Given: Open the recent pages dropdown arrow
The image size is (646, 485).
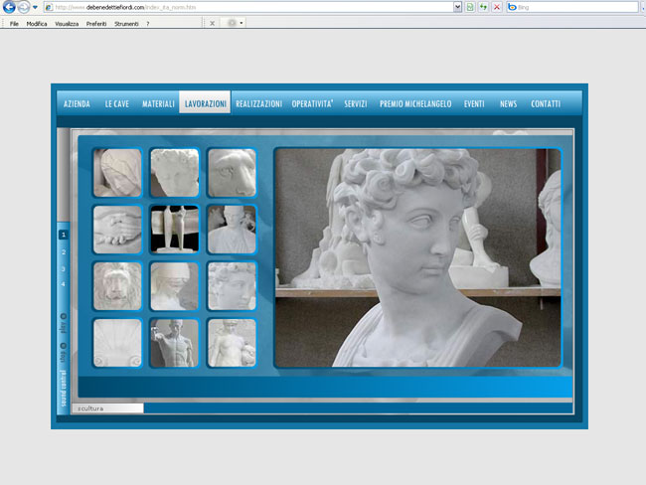Looking at the screenshot, I should coord(35,7).
